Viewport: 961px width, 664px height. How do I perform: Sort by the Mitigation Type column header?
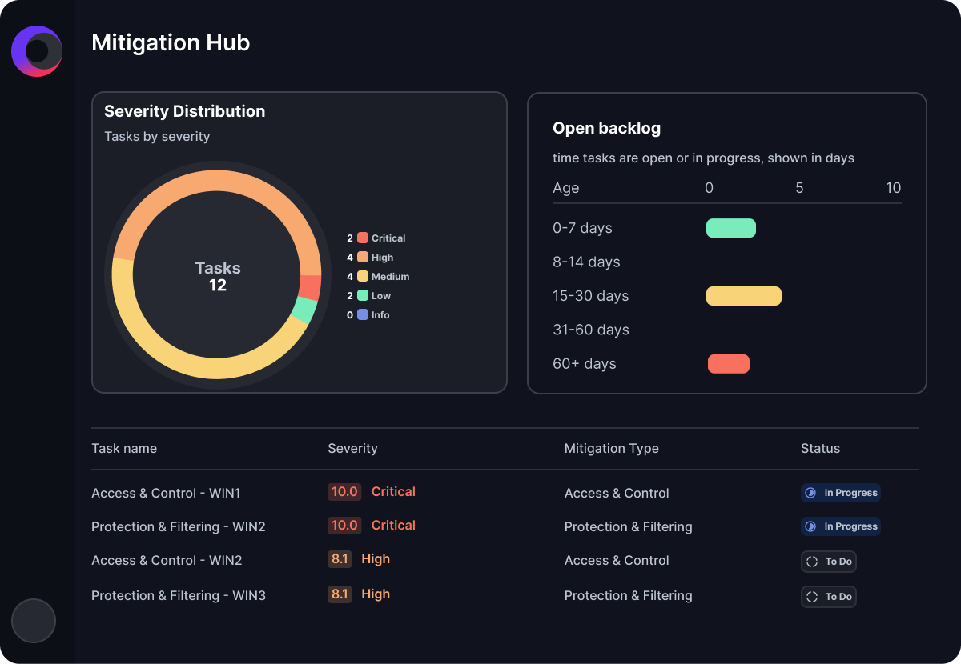point(612,448)
